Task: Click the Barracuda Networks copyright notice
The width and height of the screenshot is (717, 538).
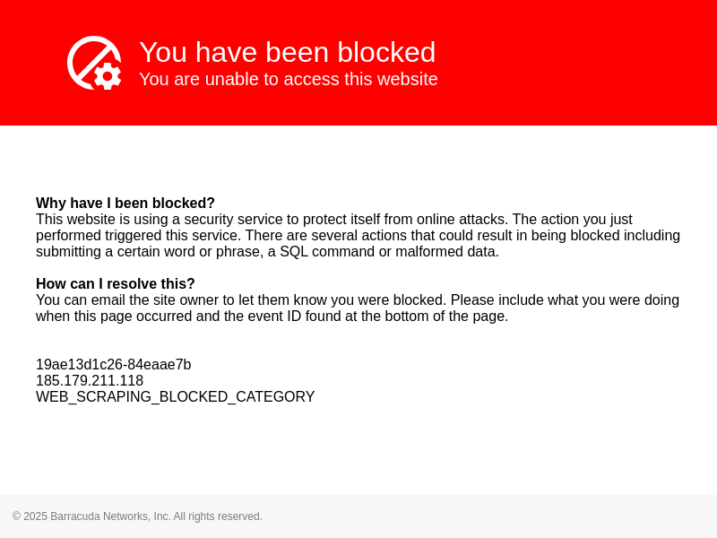Action: coord(137,516)
